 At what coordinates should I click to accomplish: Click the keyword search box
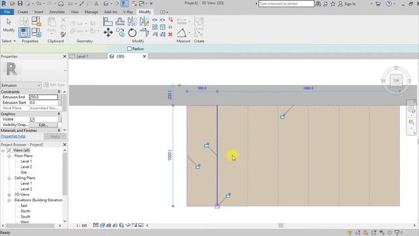pos(286,4)
